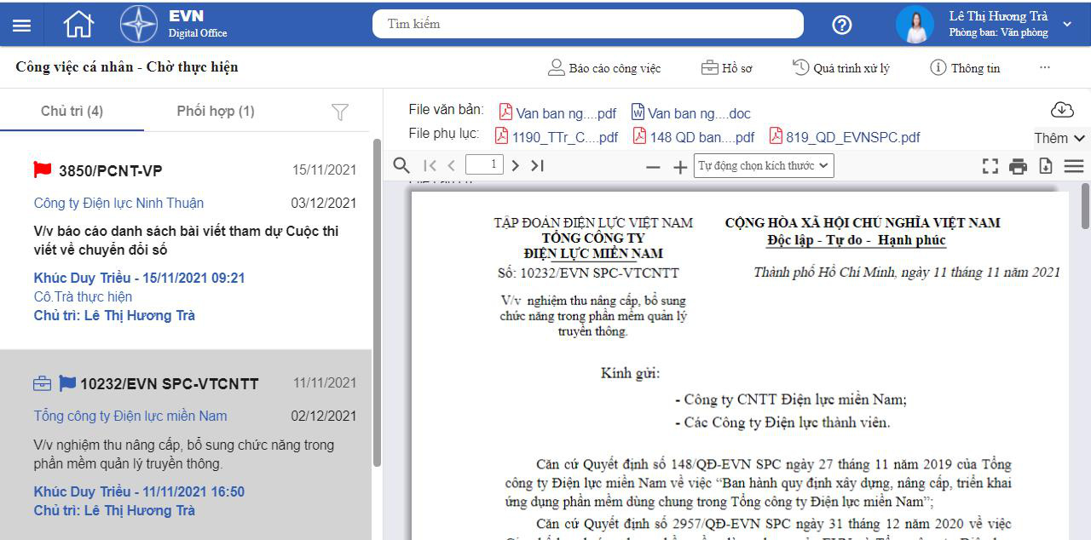Expand the user account dropdown arrow

click(x=1067, y=25)
